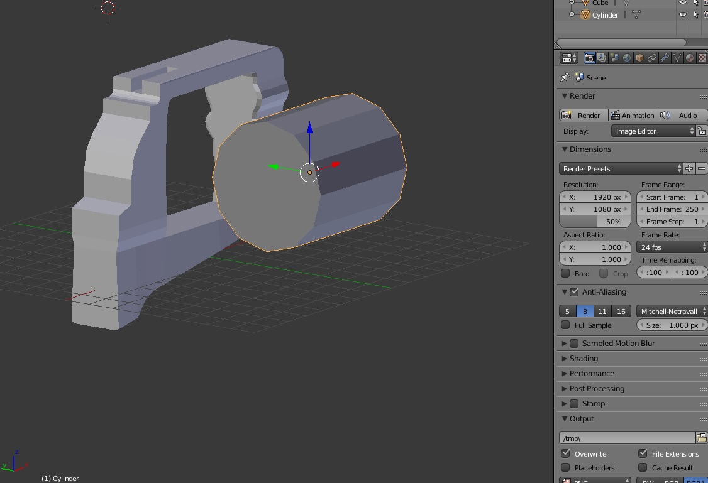Click the Animation button
708x483 pixels.
coord(633,116)
